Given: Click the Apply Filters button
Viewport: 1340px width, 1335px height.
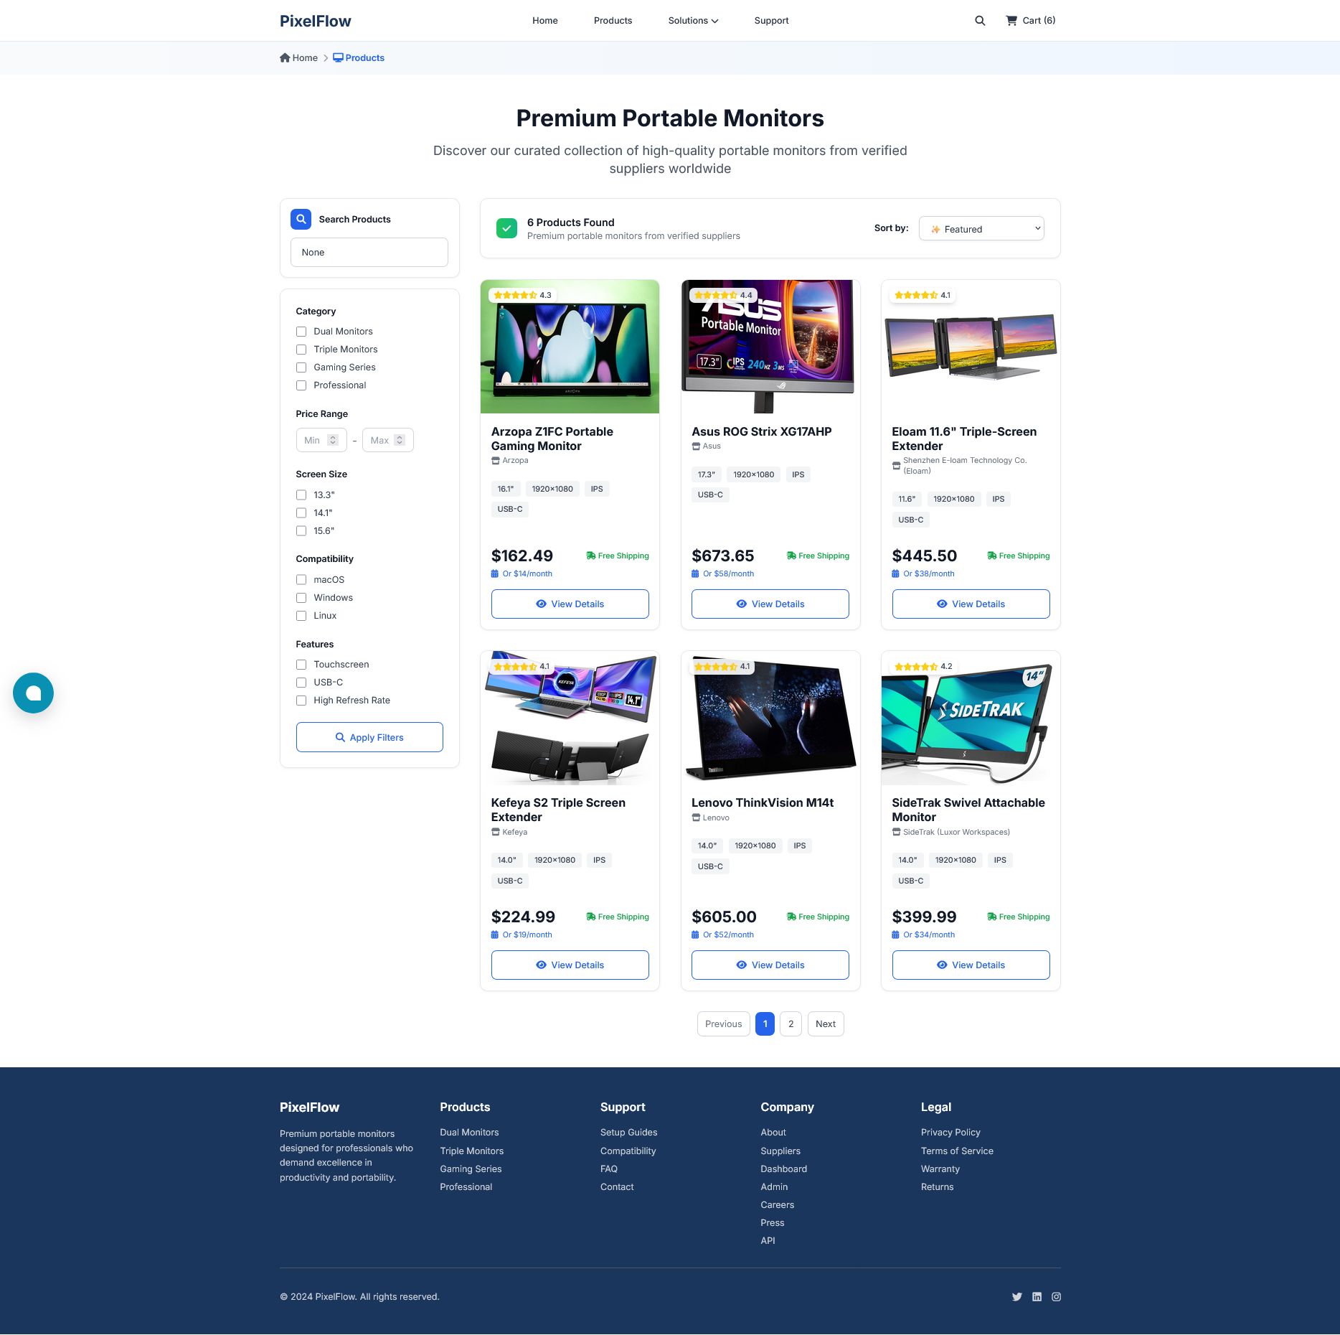Looking at the screenshot, I should point(369,738).
